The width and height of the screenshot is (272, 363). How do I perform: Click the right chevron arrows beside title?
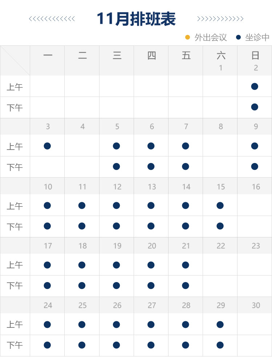pyautogui.click(x=220, y=19)
